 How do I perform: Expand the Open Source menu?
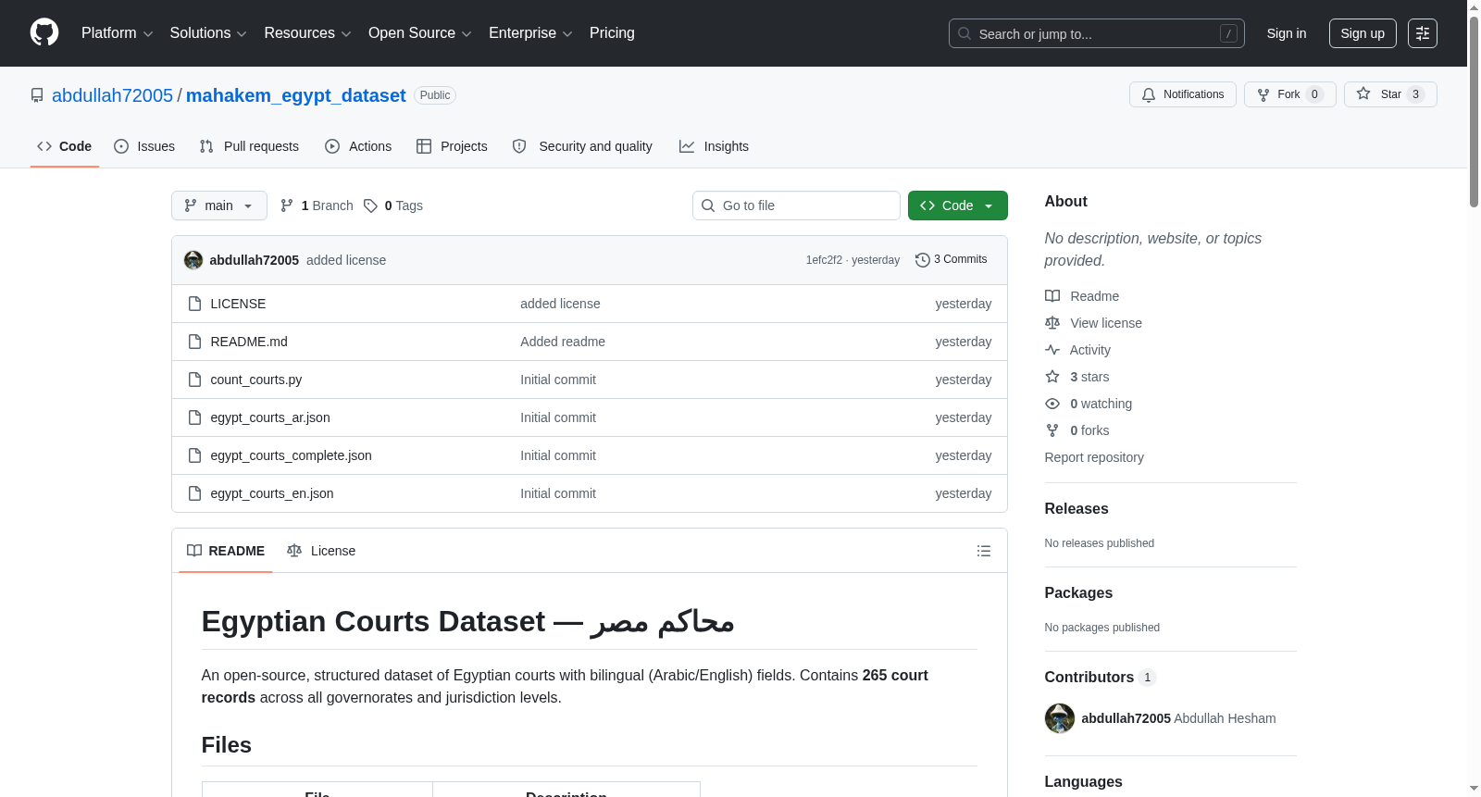tap(420, 33)
